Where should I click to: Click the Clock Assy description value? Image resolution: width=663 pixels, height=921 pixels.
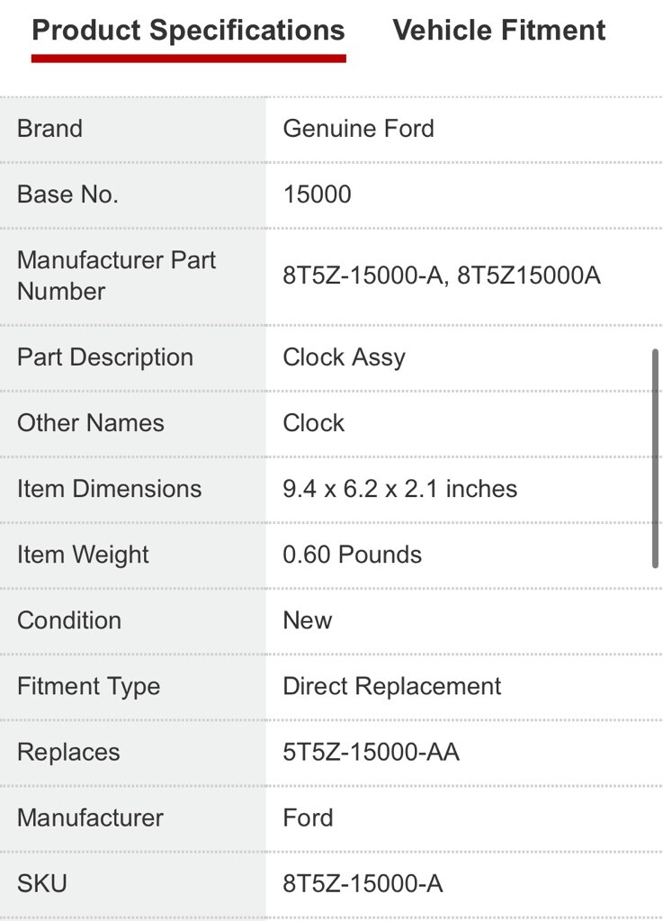point(344,357)
